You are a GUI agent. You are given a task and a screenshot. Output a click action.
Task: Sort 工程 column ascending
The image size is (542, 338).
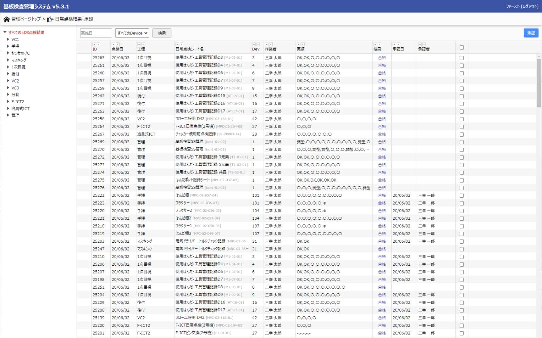pyautogui.click(x=139, y=44)
